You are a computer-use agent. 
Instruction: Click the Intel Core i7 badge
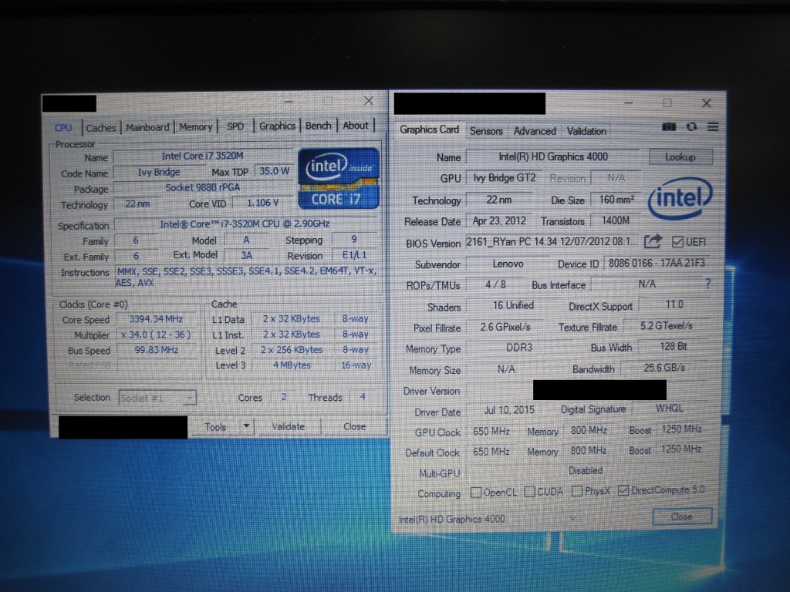pos(339,178)
